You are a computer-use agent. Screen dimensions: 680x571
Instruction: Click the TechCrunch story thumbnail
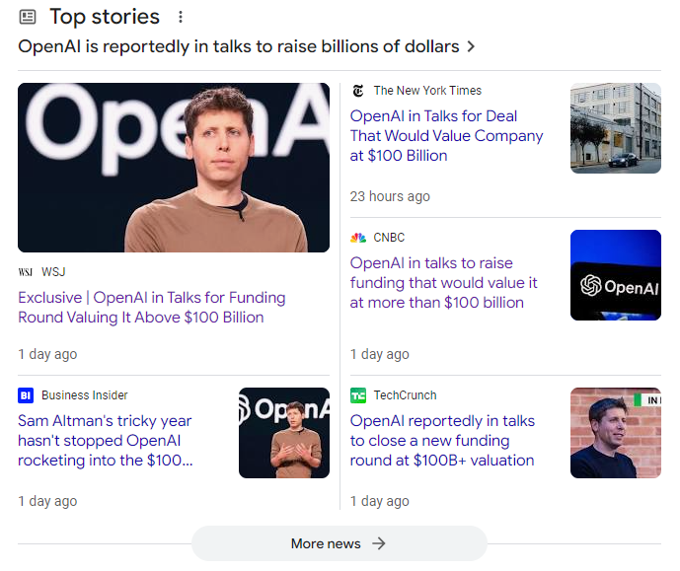click(x=616, y=433)
